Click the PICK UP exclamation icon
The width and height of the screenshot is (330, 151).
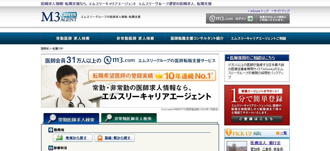pos(228,132)
